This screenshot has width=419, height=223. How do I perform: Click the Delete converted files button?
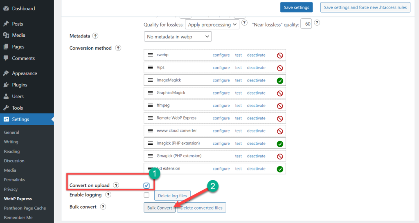[201, 208]
